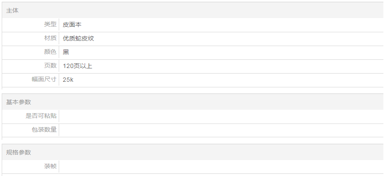This screenshot has height=176, width=386.
Task: Click the 颜色 row label
Action: [x=50, y=52]
